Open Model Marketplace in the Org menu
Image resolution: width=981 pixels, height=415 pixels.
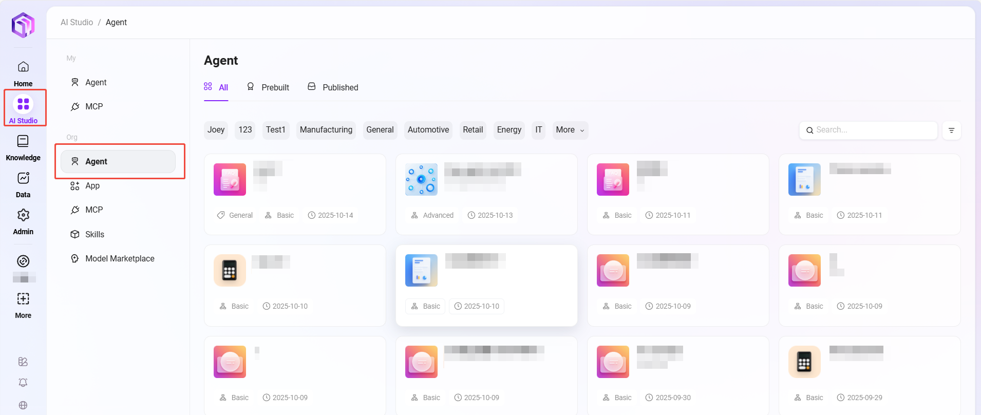(x=119, y=259)
